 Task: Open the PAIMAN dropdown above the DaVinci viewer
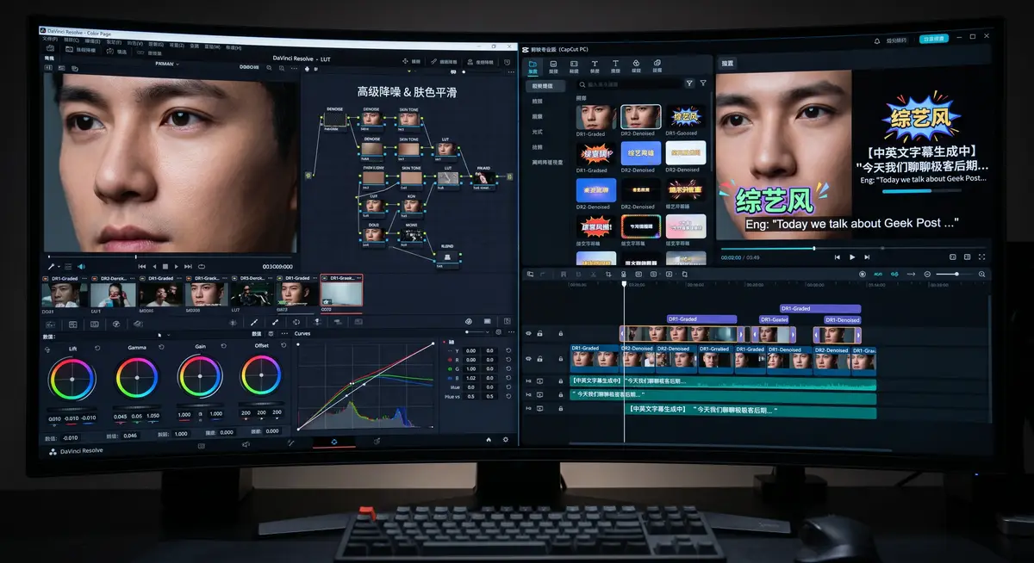[x=167, y=64]
